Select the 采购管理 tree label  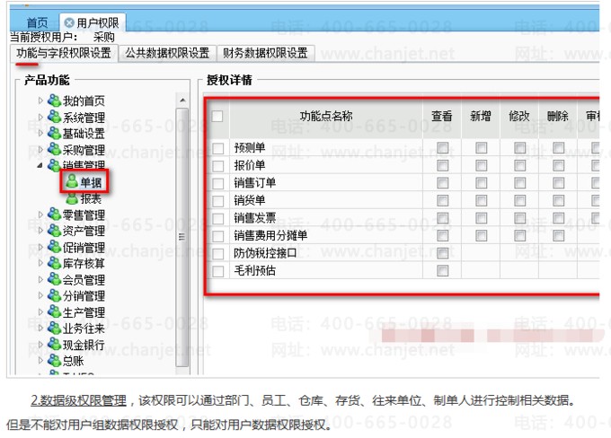[x=84, y=150]
